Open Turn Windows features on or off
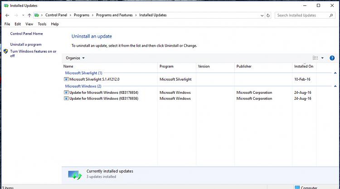Screen dimensions: 340x189 [33, 53]
